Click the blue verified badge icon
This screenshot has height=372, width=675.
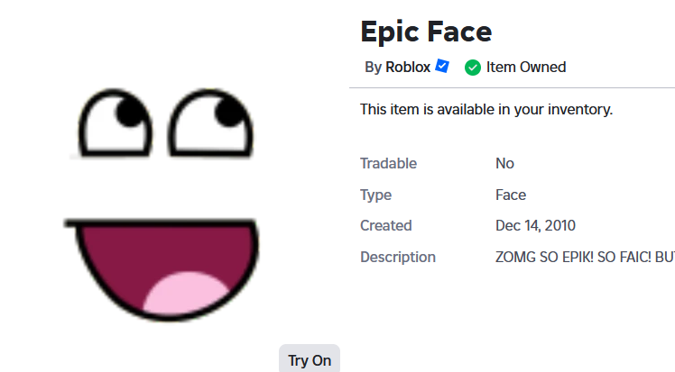point(442,66)
